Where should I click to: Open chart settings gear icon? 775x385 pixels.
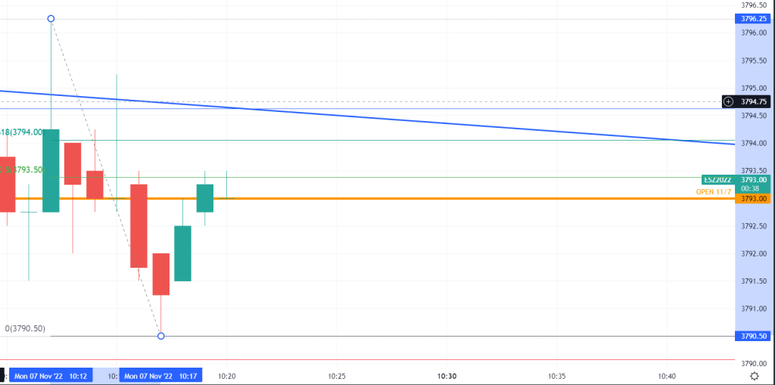(754, 376)
